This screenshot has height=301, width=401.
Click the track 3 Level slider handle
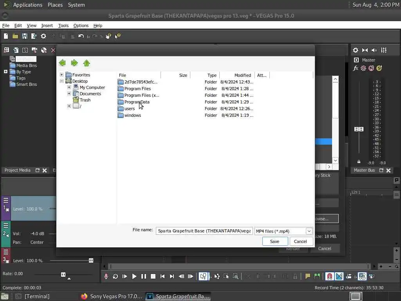91,261
